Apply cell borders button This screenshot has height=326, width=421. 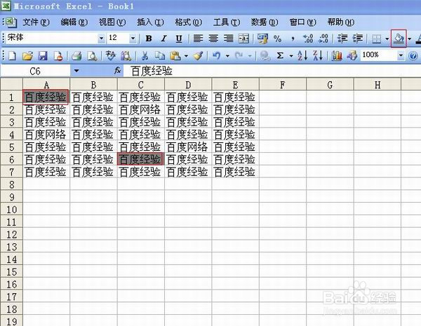[376, 39]
